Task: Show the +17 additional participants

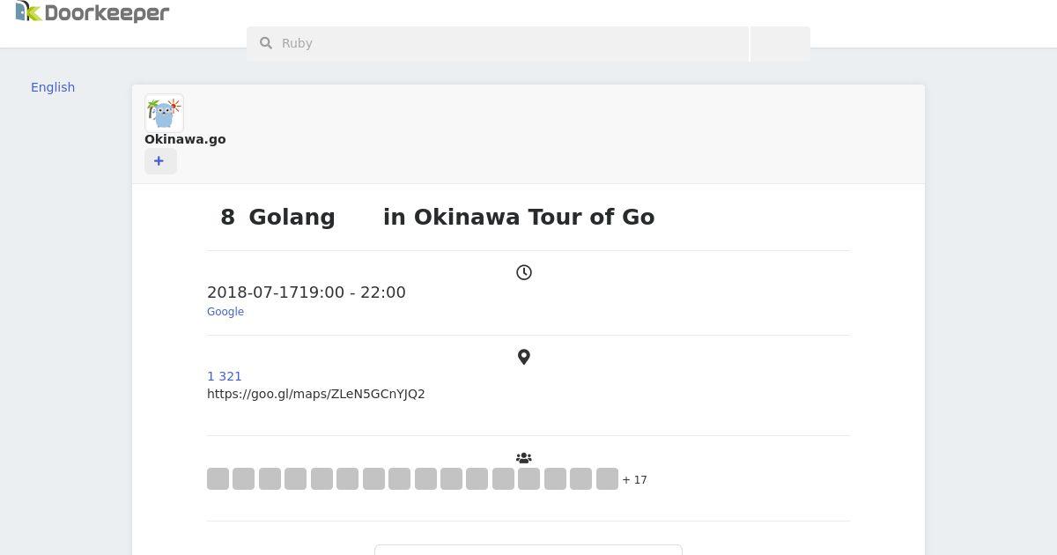Action: click(635, 480)
